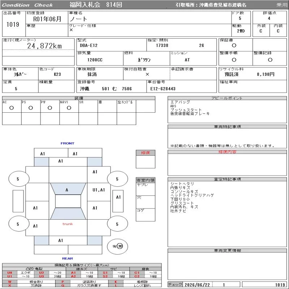Viewport: 289px width, 289px height.
Task: Click the registration number '沖縄 501 む 7506'
Action: click(106, 89)
